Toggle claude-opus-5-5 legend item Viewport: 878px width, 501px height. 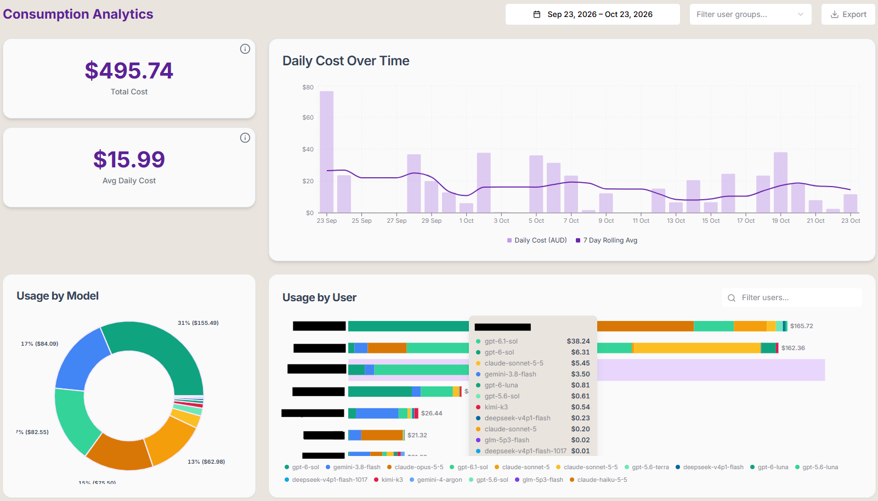pos(415,467)
